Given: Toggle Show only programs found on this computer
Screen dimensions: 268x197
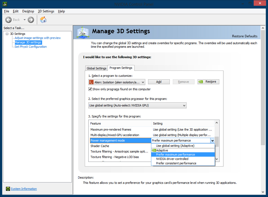Looking at the screenshot, I should pos(90,89).
